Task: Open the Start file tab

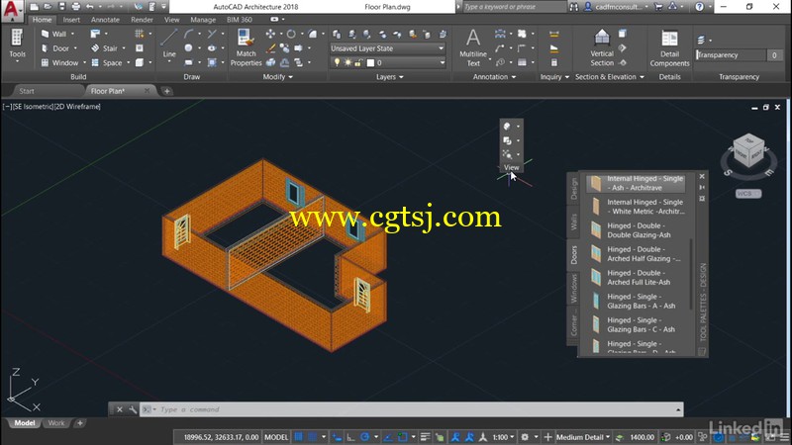Action: [x=27, y=91]
